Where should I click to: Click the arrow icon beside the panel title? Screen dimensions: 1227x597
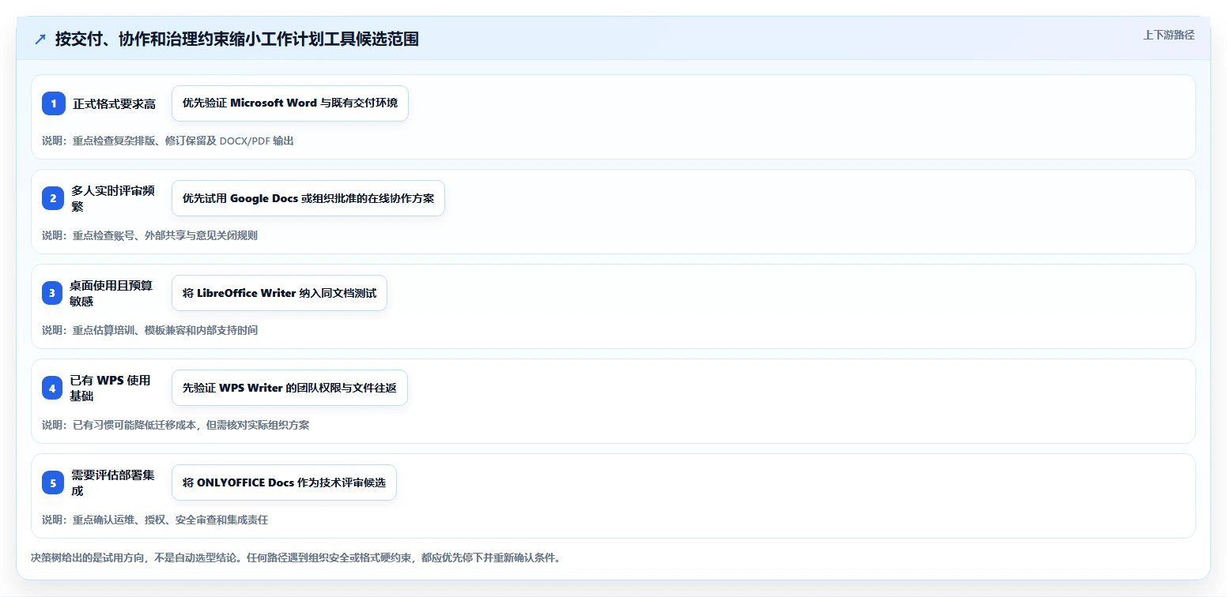point(40,39)
